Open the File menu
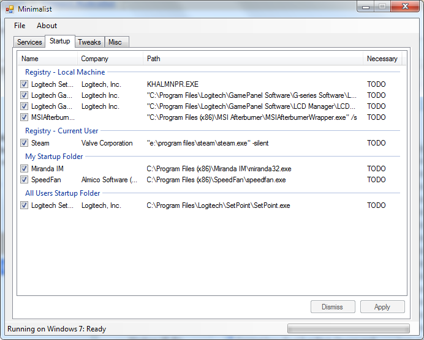424x340 pixels. pyautogui.click(x=20, y=26)
